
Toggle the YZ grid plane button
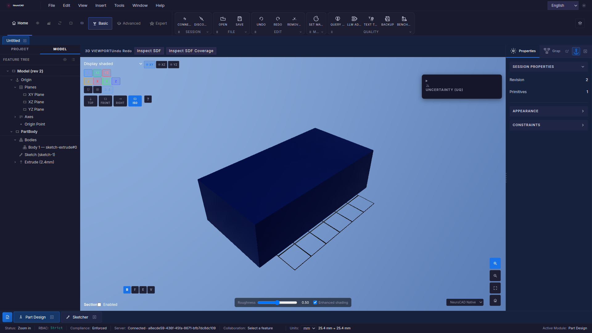pos(174,64)
